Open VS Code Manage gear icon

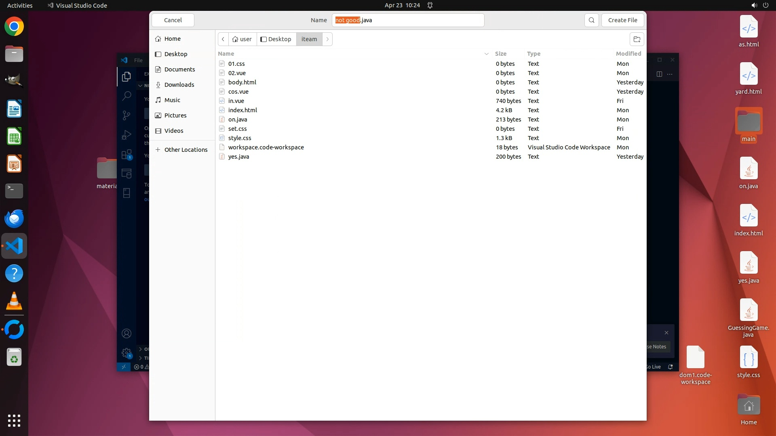click(x=127, y=353)
